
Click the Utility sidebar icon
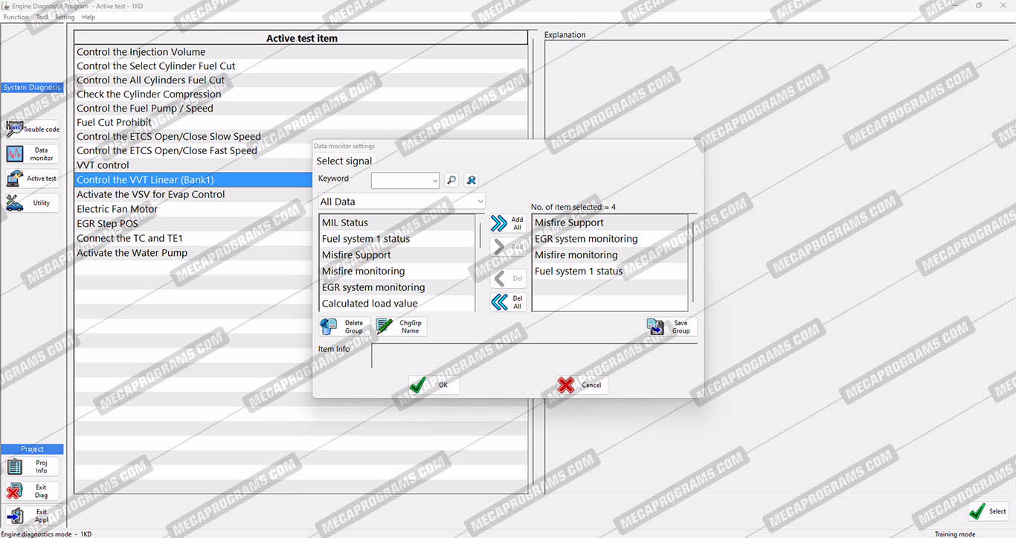[x=32, y=203]
